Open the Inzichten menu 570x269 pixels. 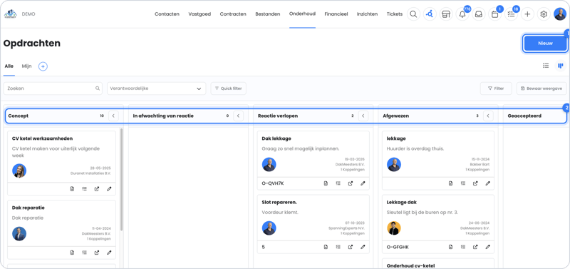(367, 14)
